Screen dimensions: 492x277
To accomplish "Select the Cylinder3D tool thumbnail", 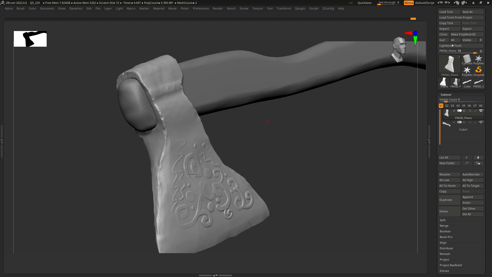I will [467, 60].
